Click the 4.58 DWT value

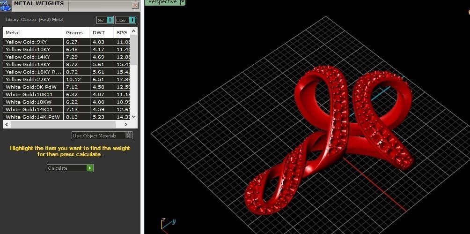pos(98,87)
